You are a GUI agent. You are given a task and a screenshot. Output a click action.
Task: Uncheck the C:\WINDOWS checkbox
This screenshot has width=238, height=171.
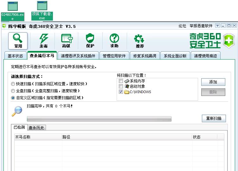[121, 92]
